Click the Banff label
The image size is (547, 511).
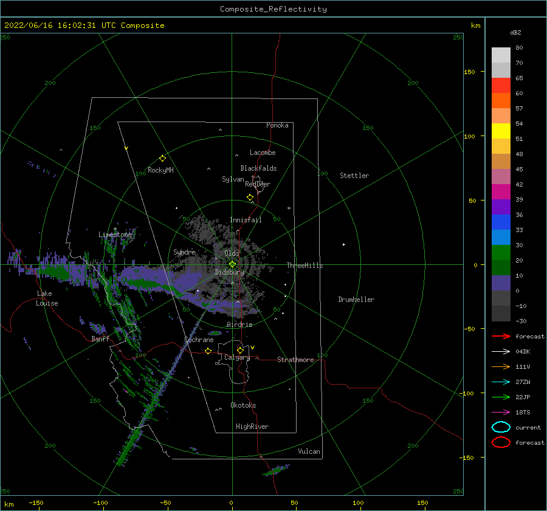[100, 339]
